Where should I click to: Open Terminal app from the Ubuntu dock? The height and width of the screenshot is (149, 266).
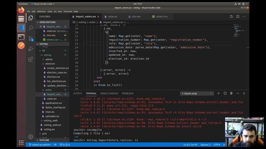click(x=21, y=37)
